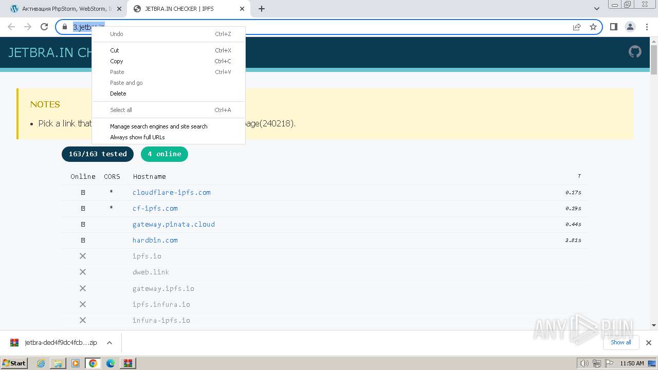Screen dimensions: 658x370
Task: Click the network tray icon
Action: click(596, 363)
